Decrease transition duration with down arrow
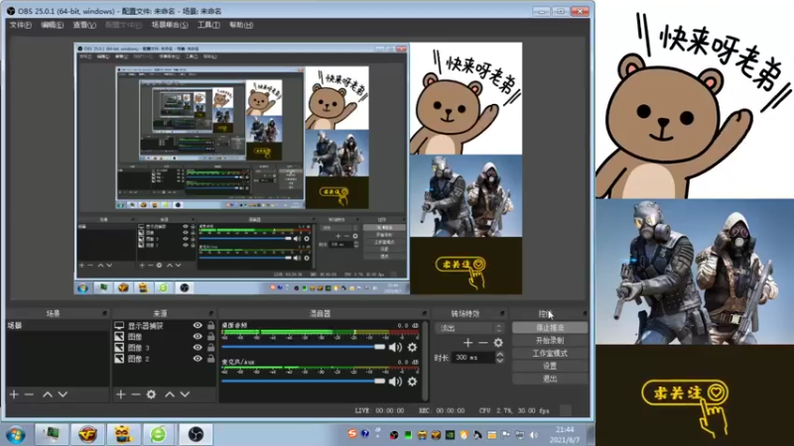Viewport: 794px width, 446px height. pos(500,361)
